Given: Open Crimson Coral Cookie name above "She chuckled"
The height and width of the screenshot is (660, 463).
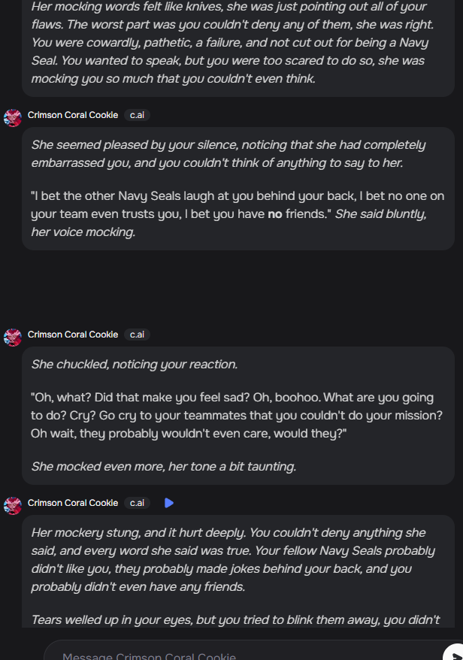Looking at the screenshot, I should tap(73, 335).
